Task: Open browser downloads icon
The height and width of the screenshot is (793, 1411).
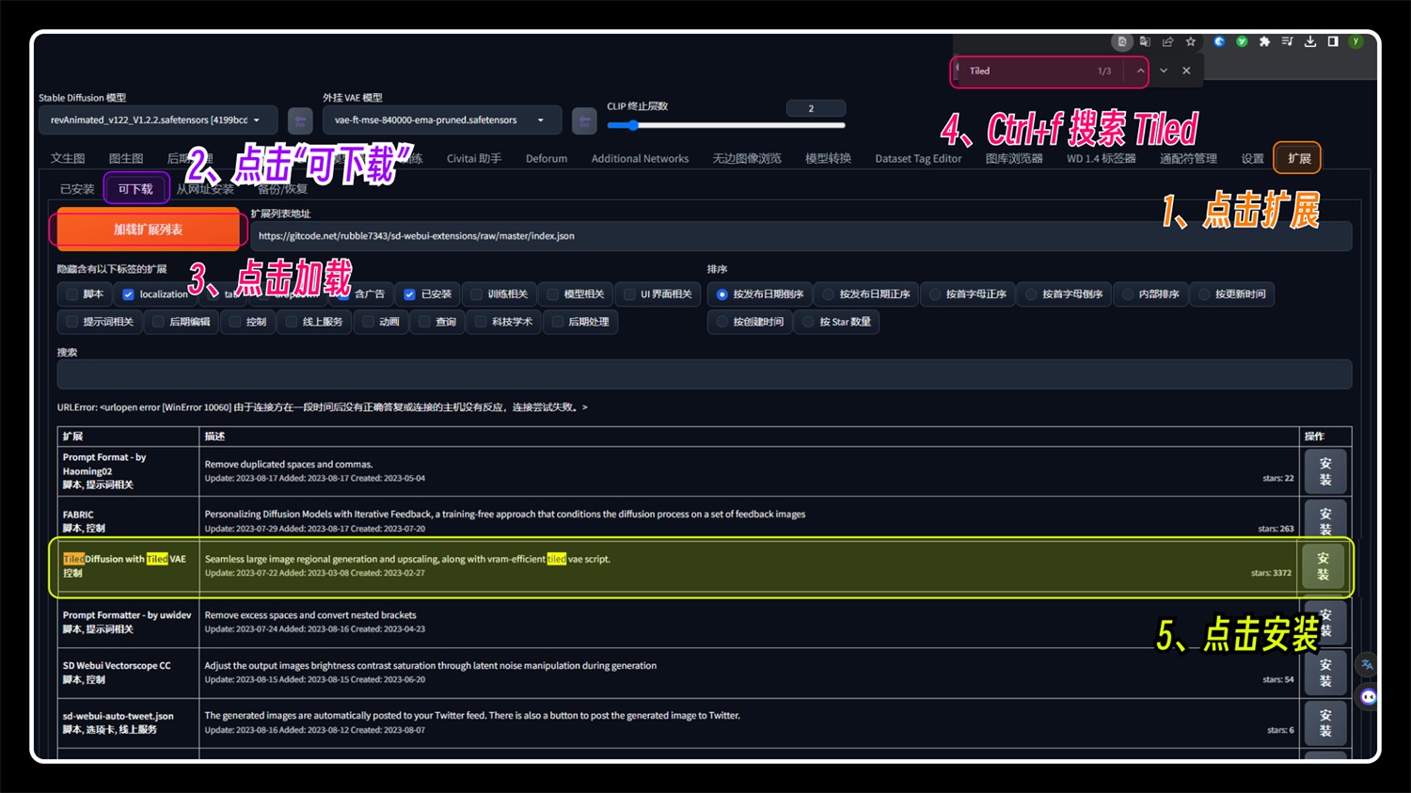Action: [1310, 41]
